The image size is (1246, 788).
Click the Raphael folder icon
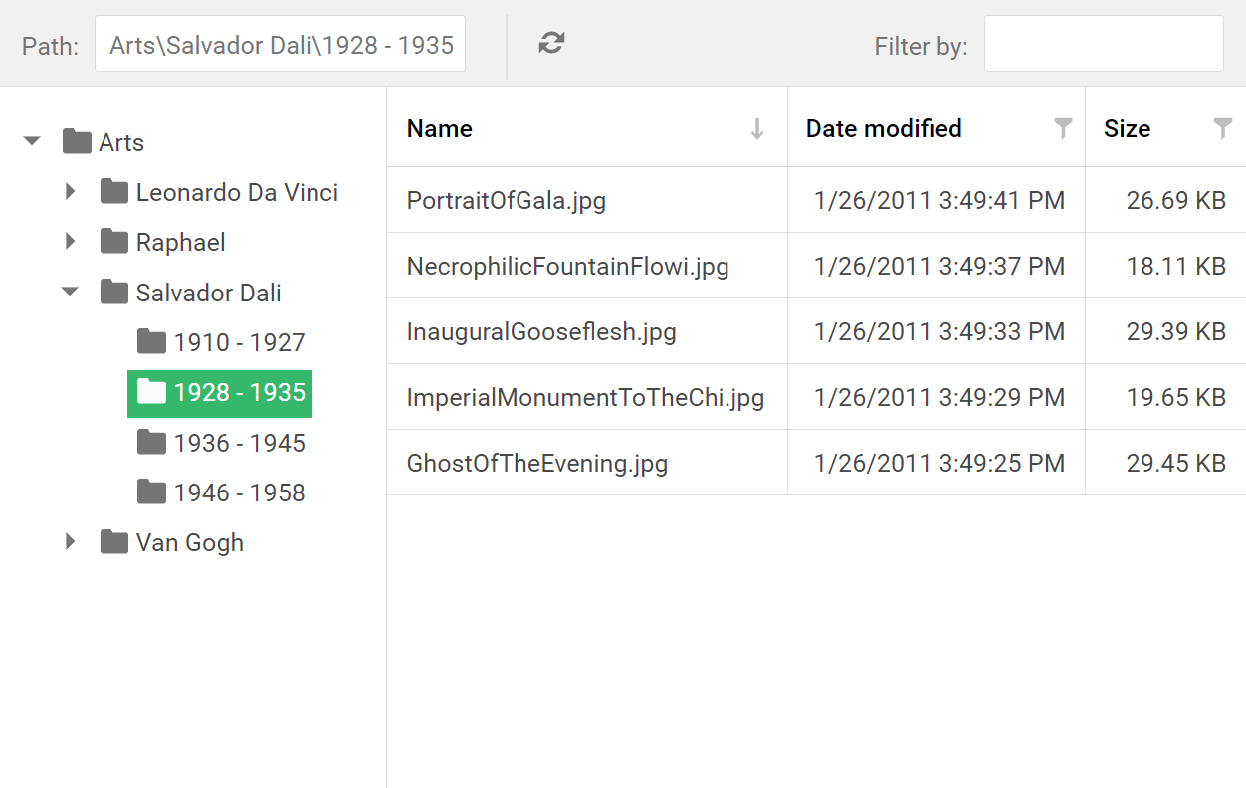click(114, 242)
